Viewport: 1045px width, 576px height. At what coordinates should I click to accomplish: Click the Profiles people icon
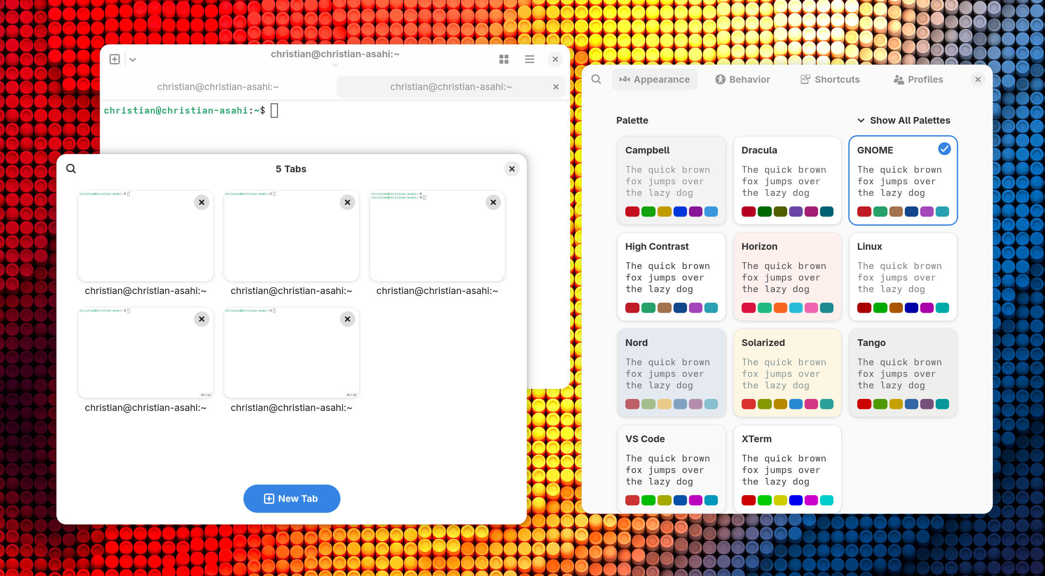click(x=899, y=79)
